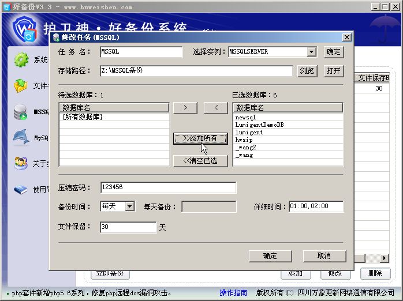Click candidate list 数据库名 column header
The width and height of the screenshot is (403, 301).
click(114, 108)
